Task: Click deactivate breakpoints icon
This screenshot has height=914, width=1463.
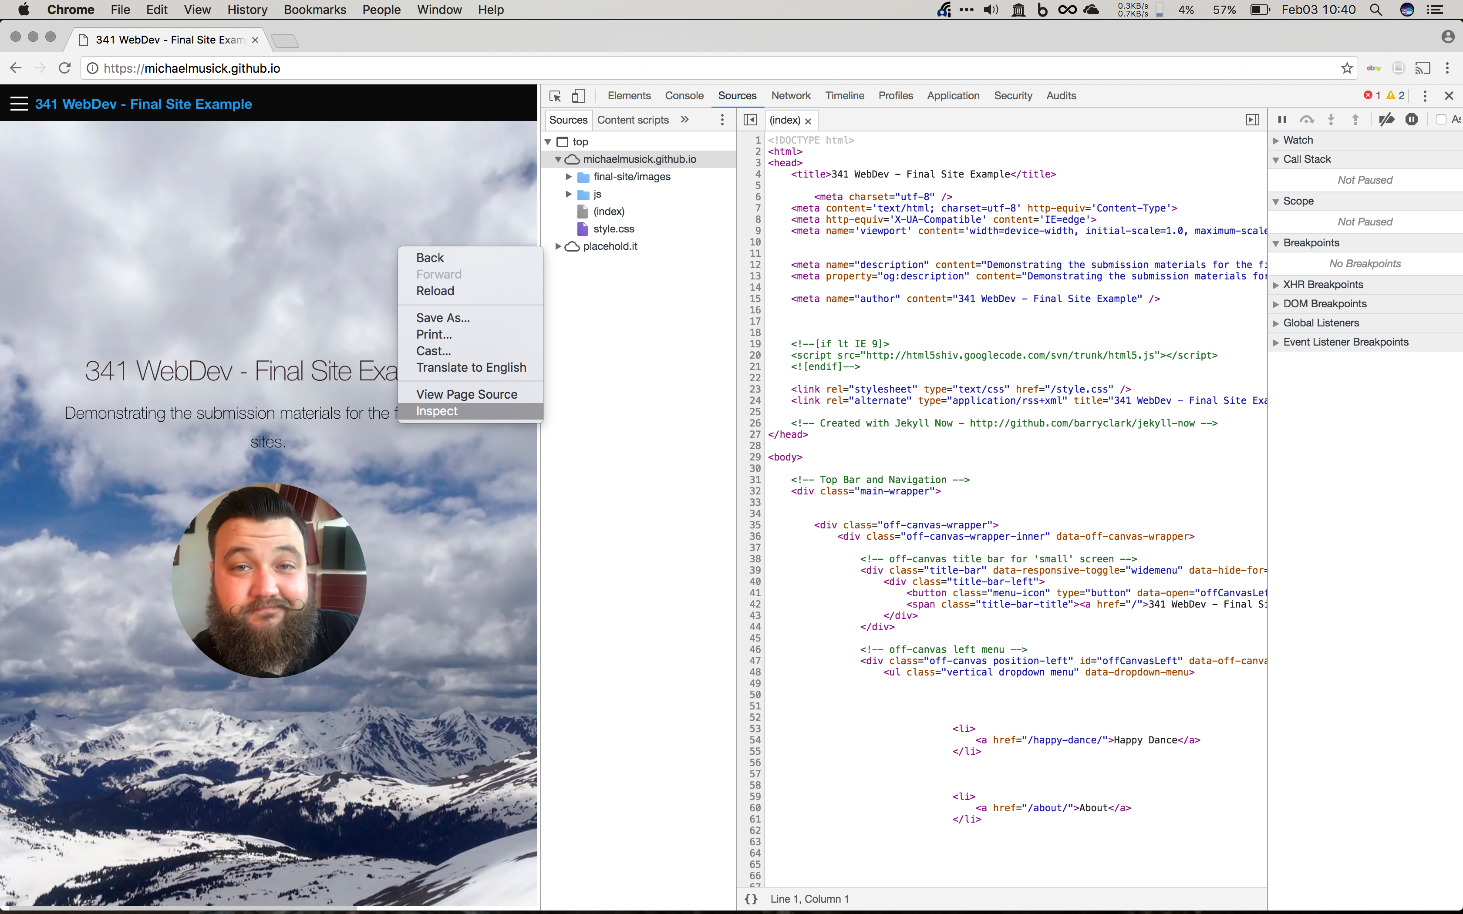Action: coord(1386,120)
